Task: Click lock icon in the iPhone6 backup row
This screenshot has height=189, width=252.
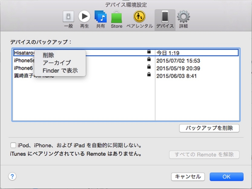Action: [149, 67]
